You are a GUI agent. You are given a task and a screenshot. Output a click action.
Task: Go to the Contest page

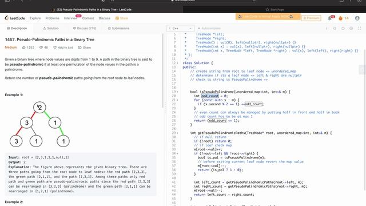click(x=88, y=18)
